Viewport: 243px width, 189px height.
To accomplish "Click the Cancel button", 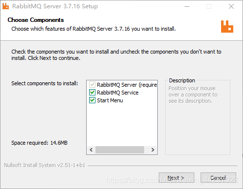I will tap(218, 178).
